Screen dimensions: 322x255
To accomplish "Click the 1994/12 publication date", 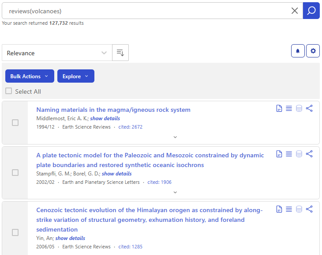I will tap(45, 127).
